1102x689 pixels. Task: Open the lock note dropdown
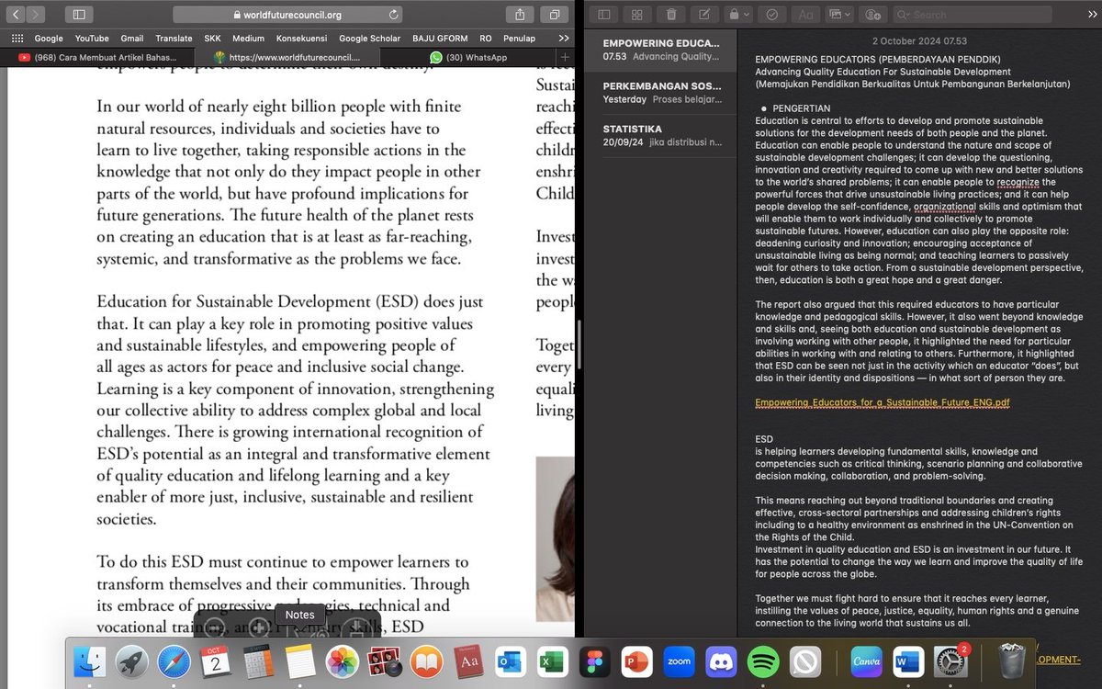[738, 15]
